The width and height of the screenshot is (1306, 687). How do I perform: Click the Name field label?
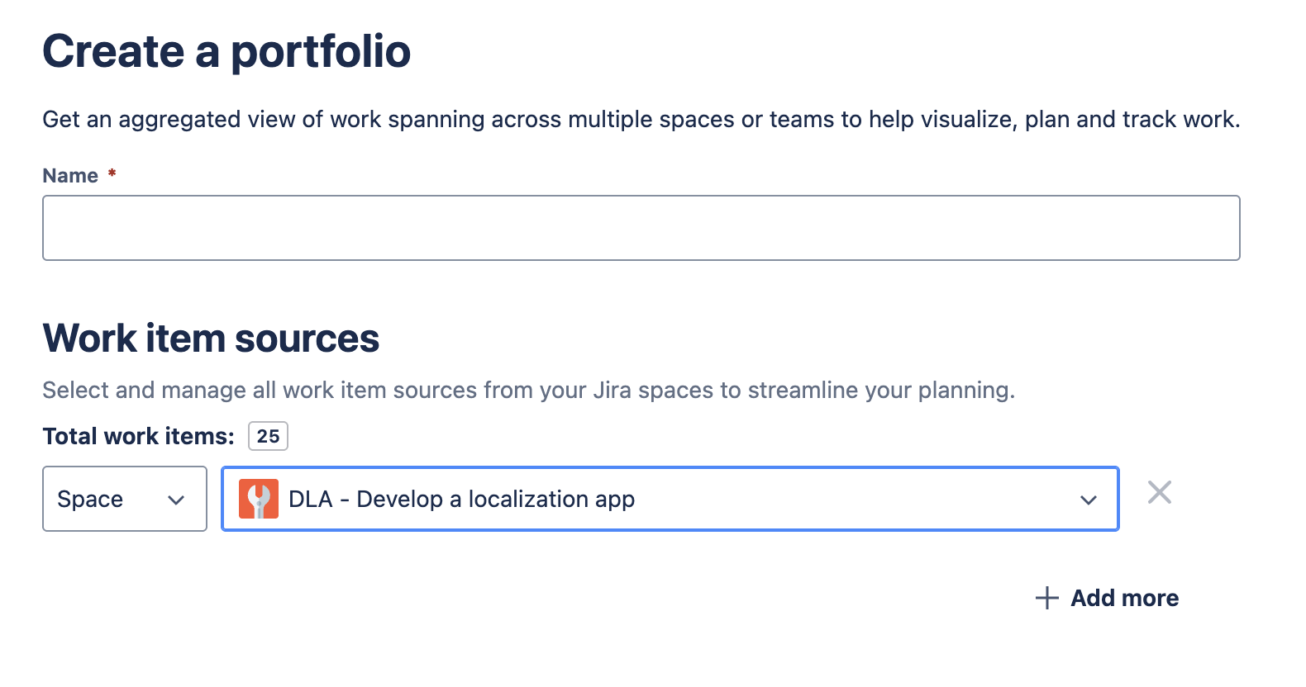click(x=70, y=176)
